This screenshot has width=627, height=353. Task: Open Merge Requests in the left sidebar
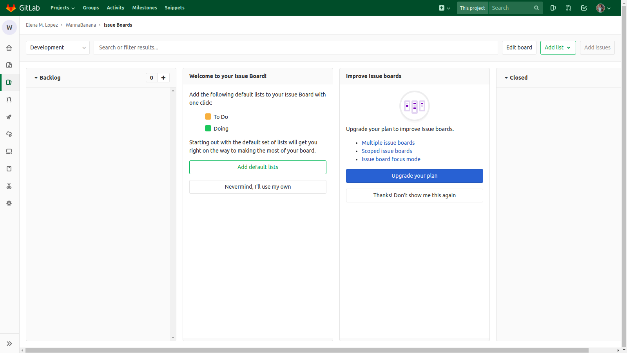tap(9, 100)
